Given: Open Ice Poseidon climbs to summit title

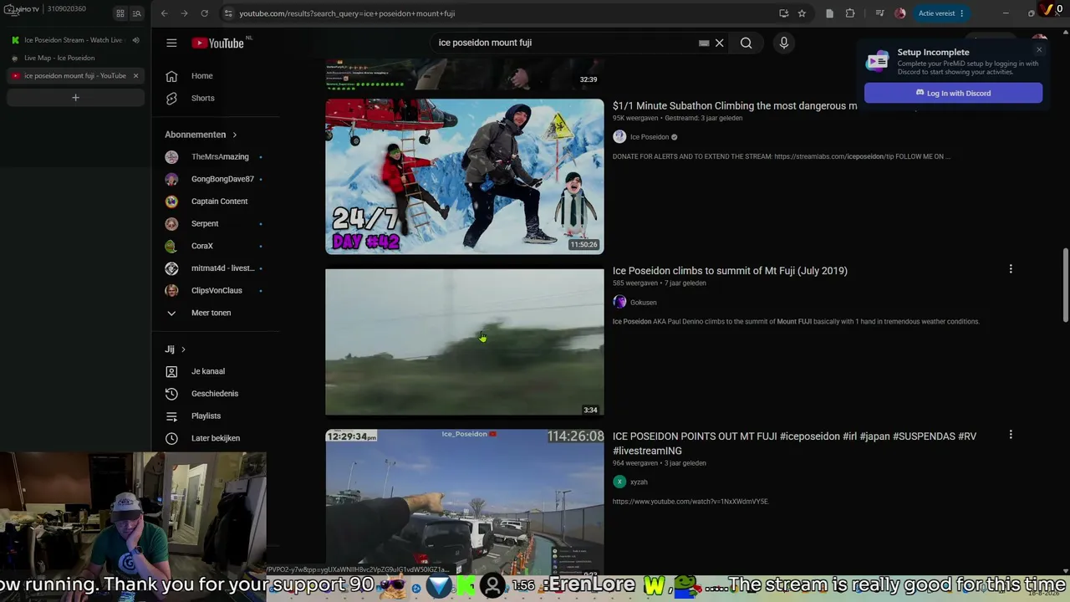Looking at the screenshot, I should pos(730,271).
